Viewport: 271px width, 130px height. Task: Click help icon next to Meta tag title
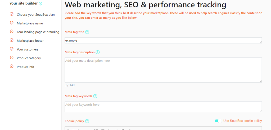click(x=87, y=32)
